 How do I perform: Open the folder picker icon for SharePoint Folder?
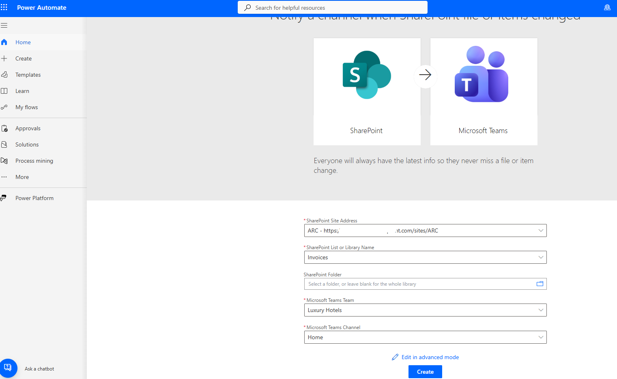[x=540, y=284]
